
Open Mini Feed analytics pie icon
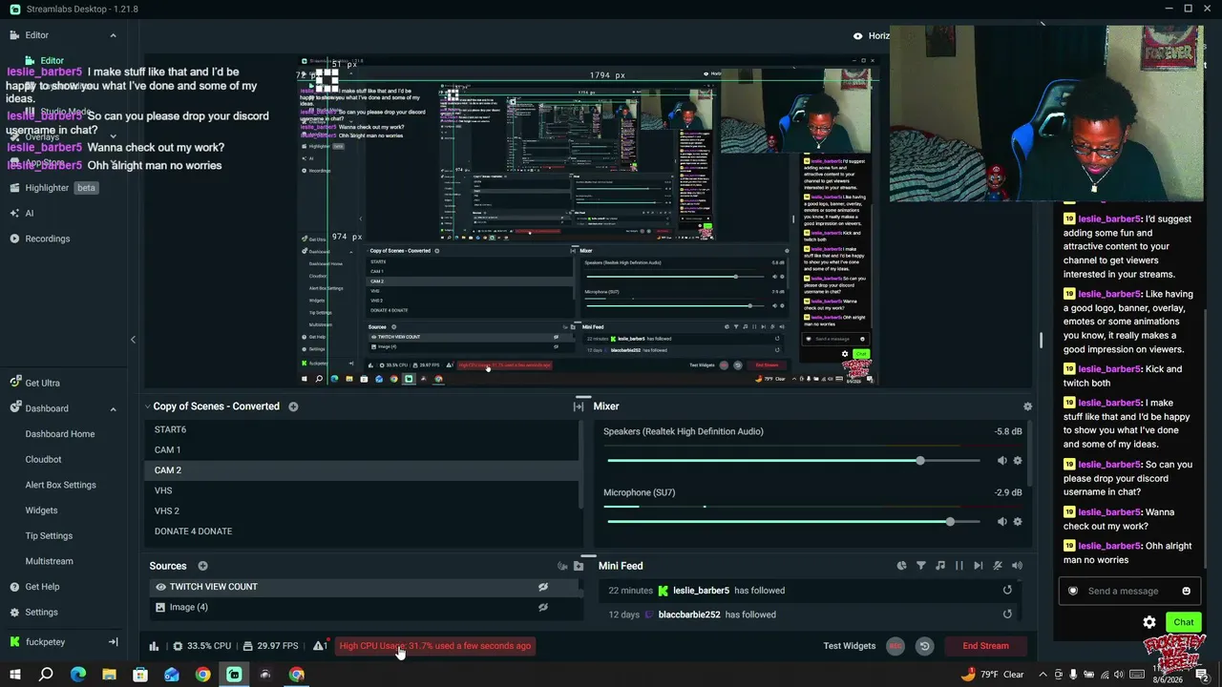(x=902, y=566)
